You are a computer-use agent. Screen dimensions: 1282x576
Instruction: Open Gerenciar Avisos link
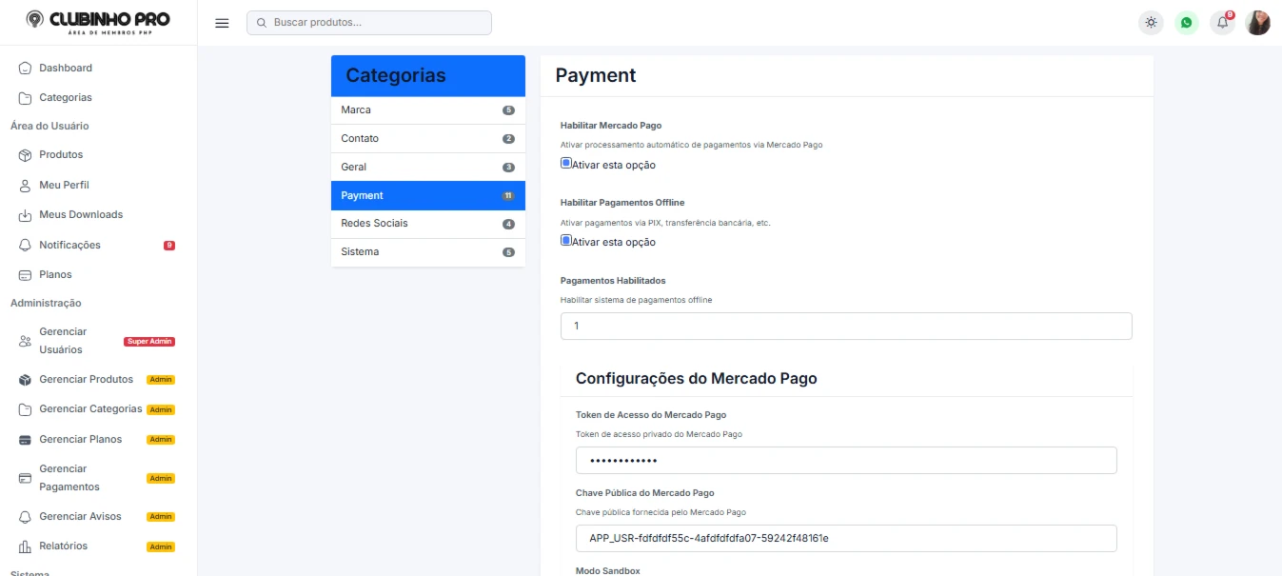coord(80,516)
